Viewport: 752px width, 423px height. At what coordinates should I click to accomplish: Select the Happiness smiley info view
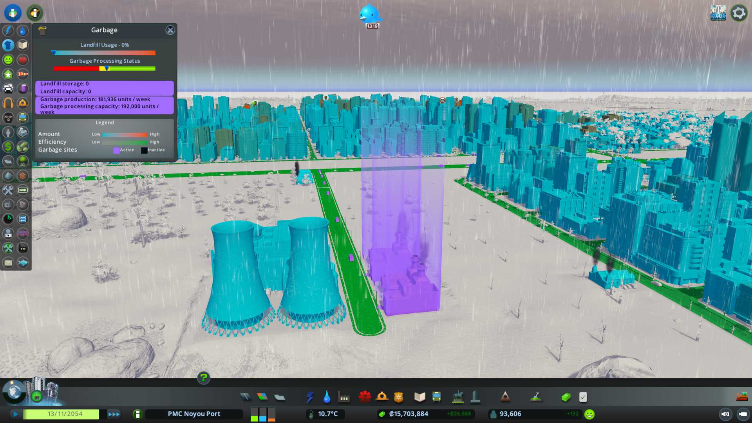click(8, 60)
